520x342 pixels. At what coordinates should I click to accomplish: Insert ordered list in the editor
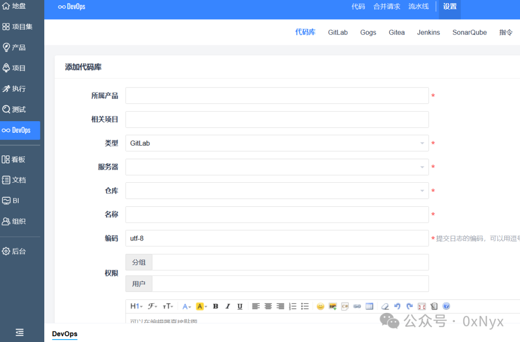(x=293, y=306)
